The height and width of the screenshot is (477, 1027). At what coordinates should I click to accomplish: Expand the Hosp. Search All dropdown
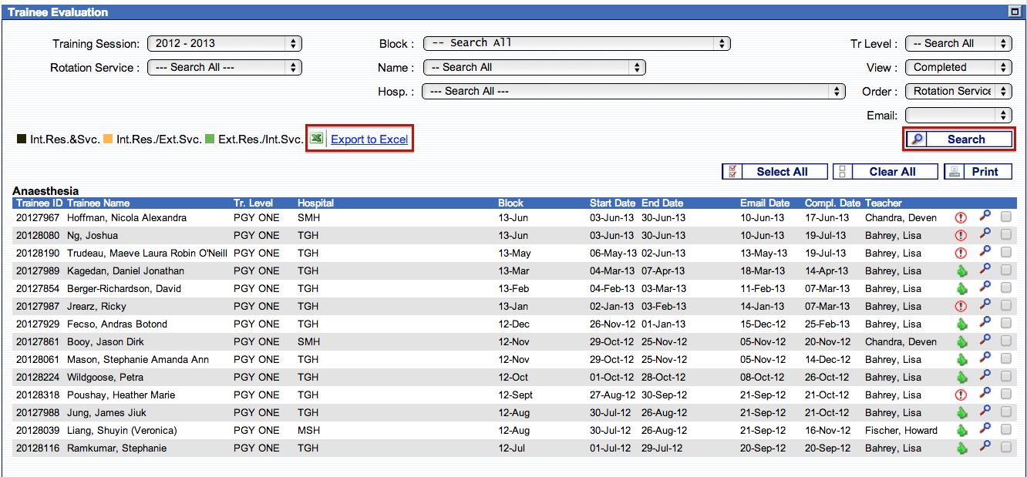634,92
